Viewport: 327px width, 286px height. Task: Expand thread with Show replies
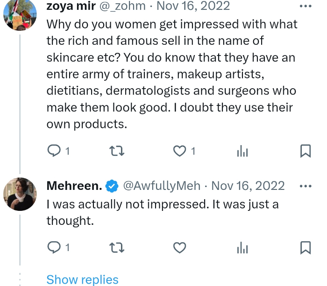[x=83, y=279]
